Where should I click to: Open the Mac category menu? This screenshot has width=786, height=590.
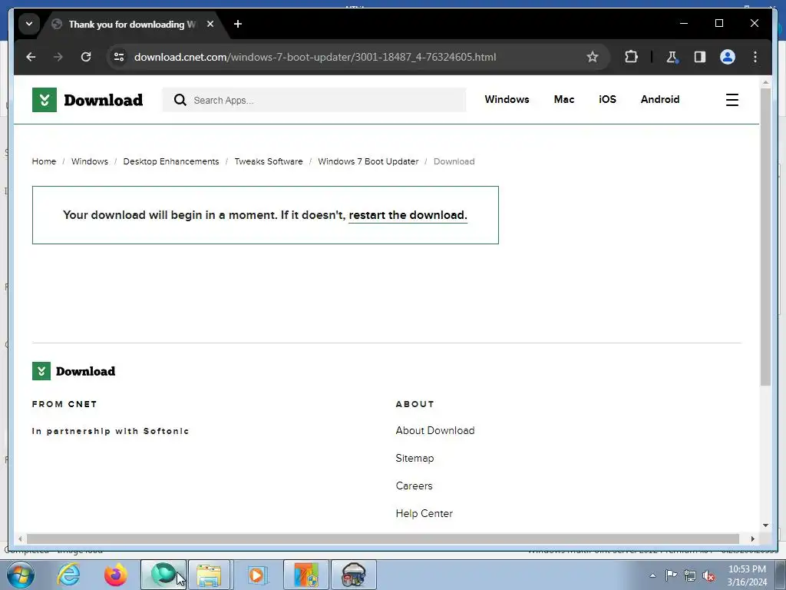(564, 99)
